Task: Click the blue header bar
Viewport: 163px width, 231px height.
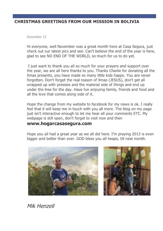Action: click(84, 16)
